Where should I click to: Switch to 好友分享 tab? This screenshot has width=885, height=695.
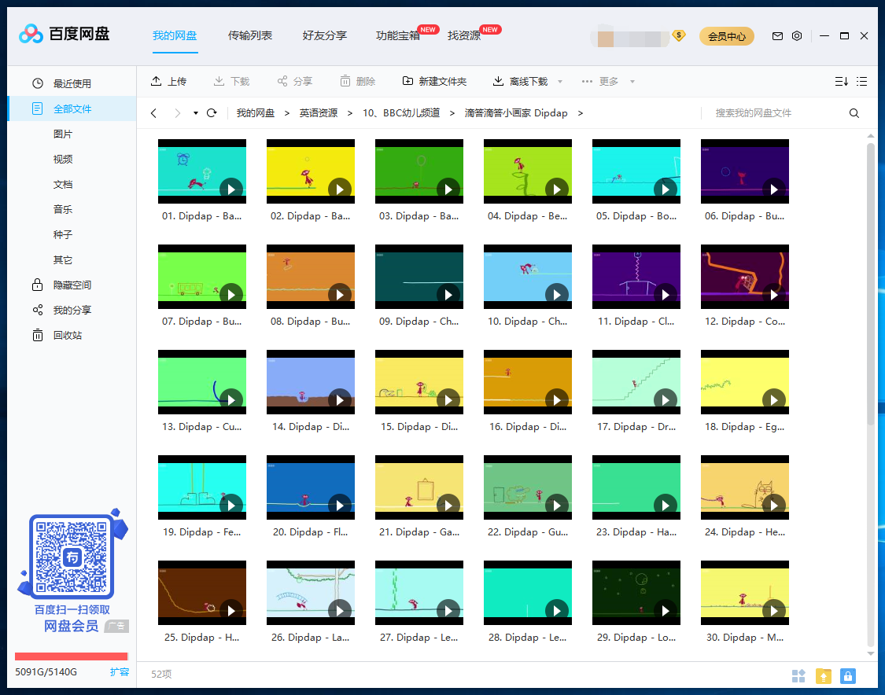[325, 35]
